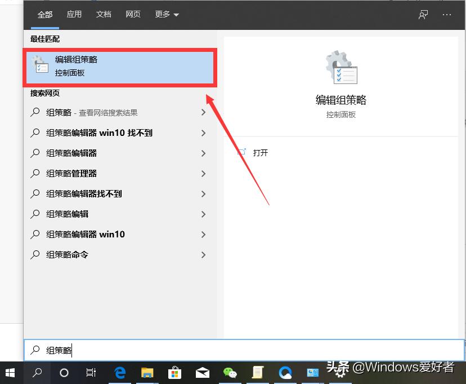
Task: Switch to the 文档 tab
Action: [103, 14]
